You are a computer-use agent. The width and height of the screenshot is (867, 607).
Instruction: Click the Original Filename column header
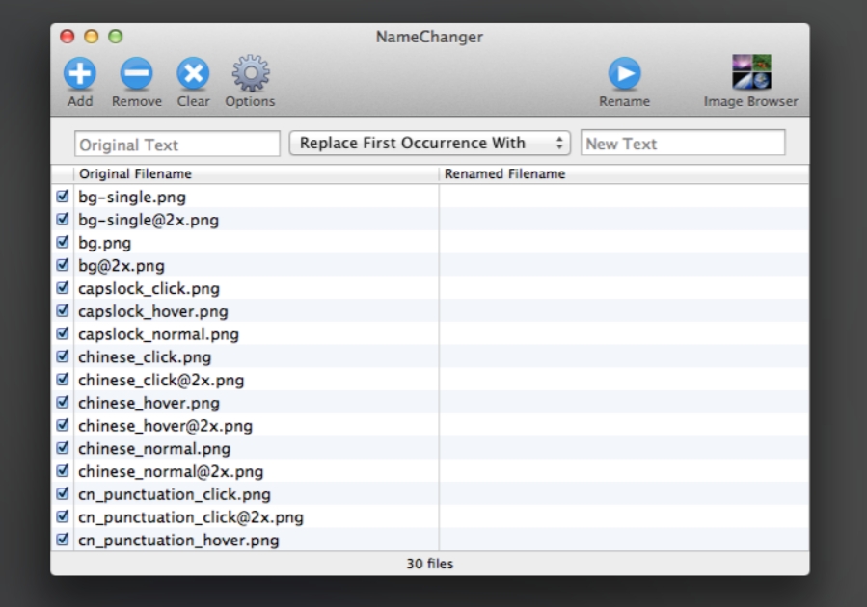[256, 174]
